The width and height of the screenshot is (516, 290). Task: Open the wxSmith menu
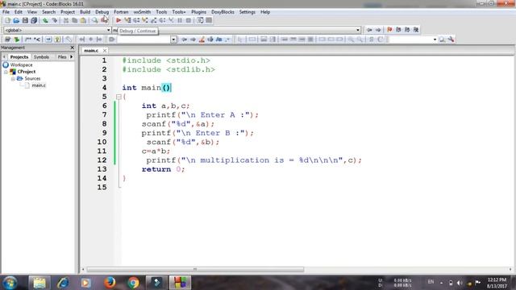pyautogui.click(x=142, y=12)
